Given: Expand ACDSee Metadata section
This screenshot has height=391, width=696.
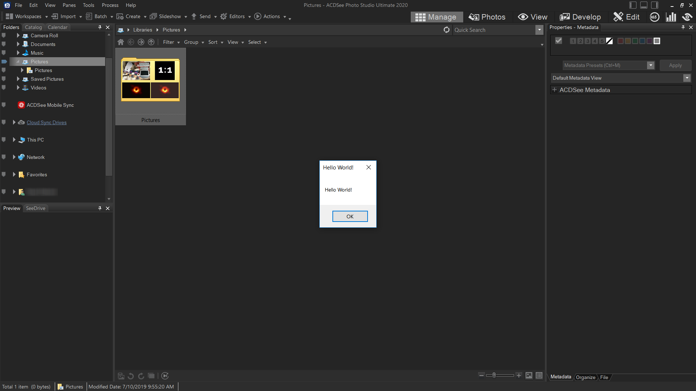Looking at the screenshot, I should 555,90.
